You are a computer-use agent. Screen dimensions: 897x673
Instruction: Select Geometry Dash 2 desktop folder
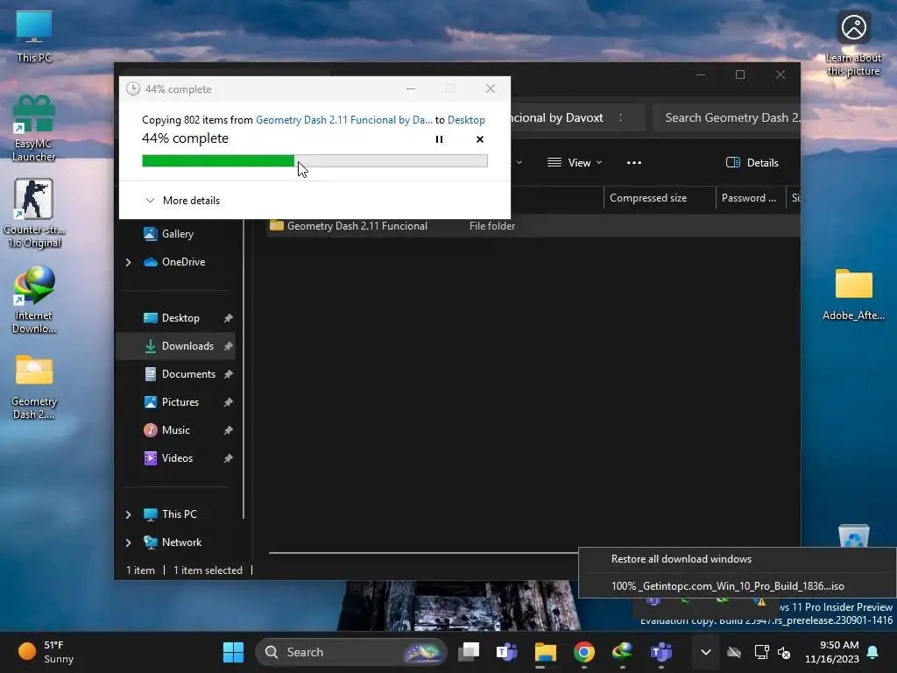[x=34, y=387]
